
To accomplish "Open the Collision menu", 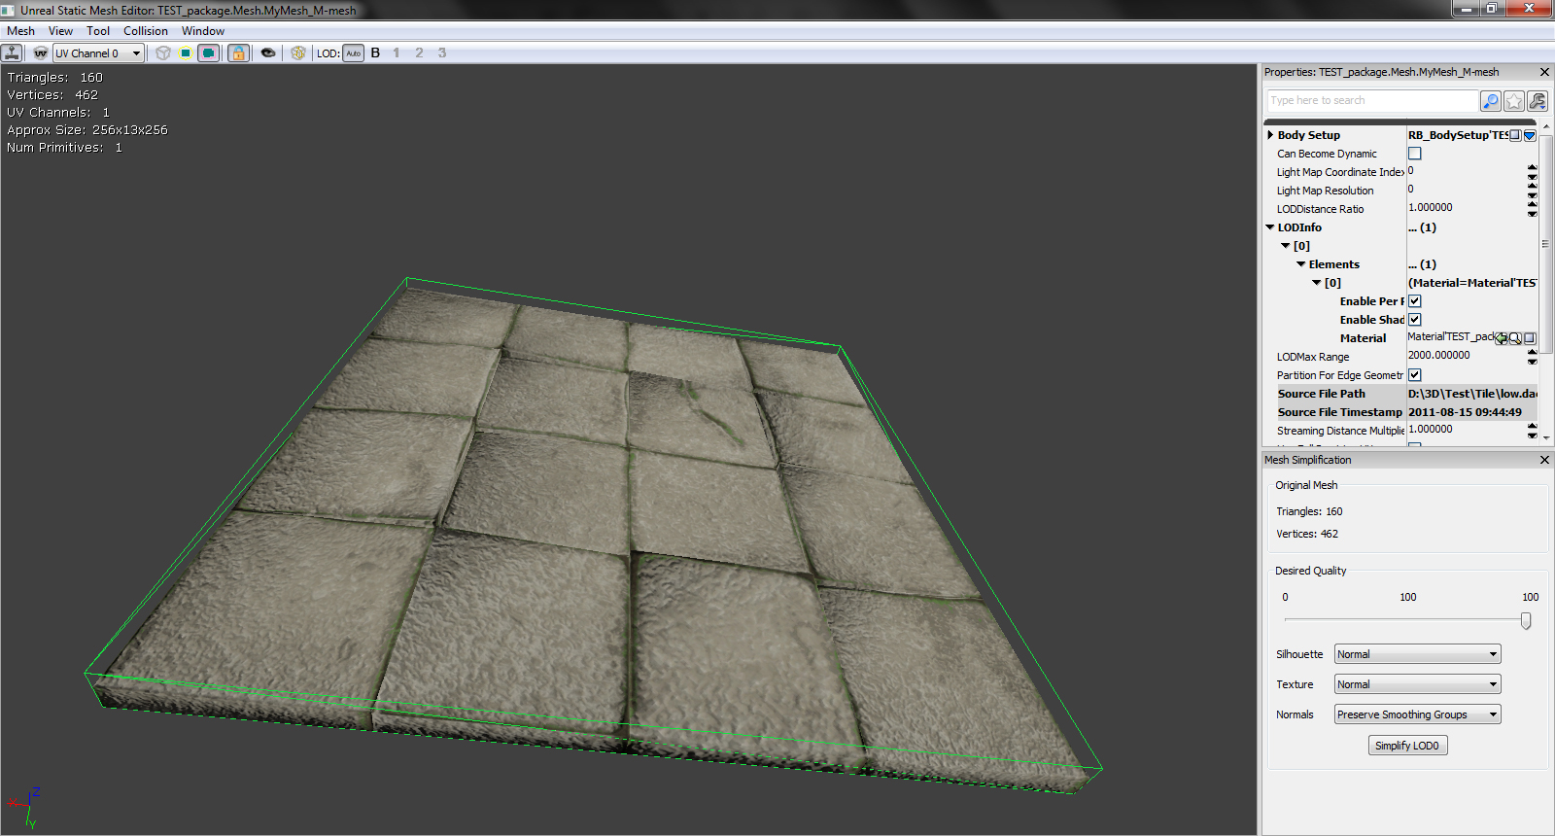I will [145, 31].
